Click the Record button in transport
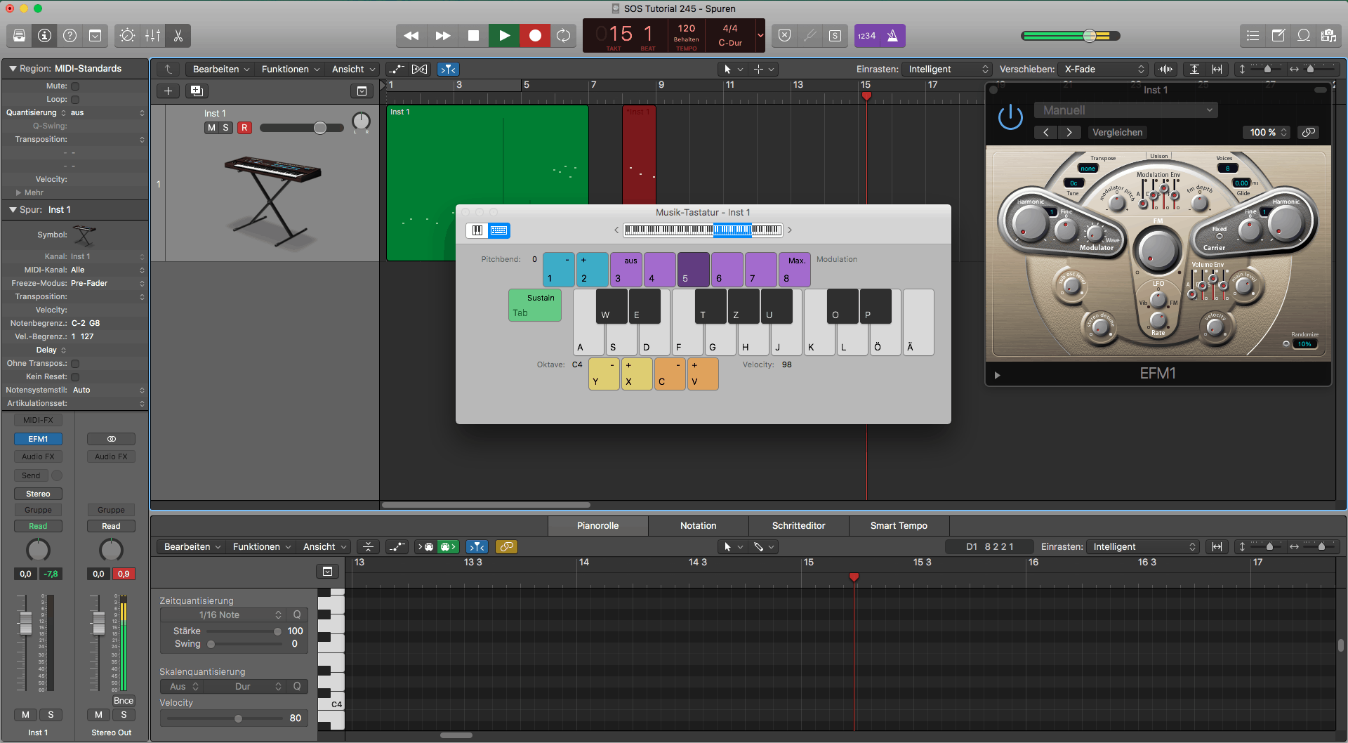Image resolution: width=1348 pixels, height=743 pixels. [535, 36]
